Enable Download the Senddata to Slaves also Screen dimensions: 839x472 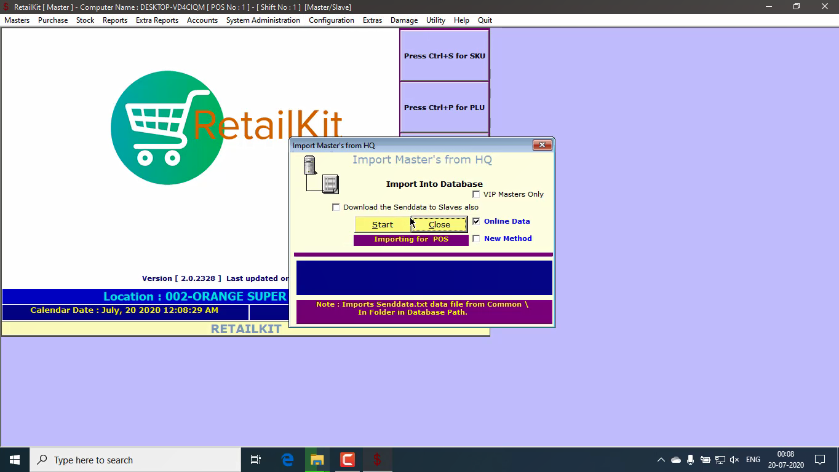pos(336,207)
